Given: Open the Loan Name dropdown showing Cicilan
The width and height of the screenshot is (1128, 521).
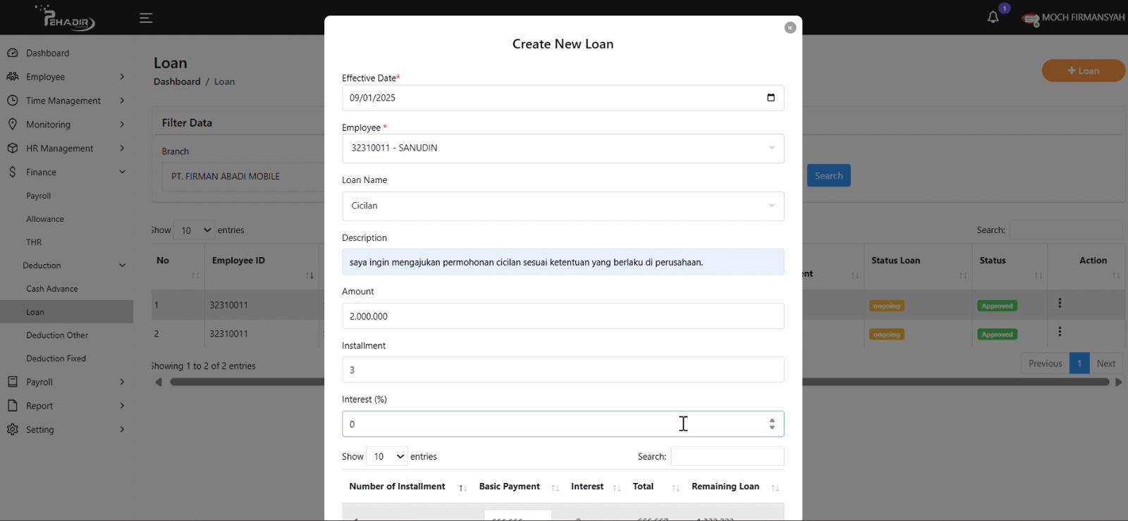Looking at the screenshot, I should [x=563, y=206].
